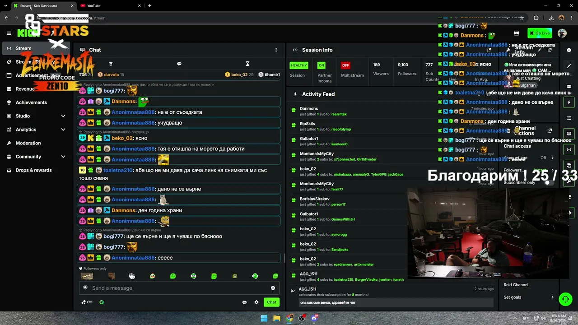Select the troll face emote
The image size is (578, 325).
point(132,276)
